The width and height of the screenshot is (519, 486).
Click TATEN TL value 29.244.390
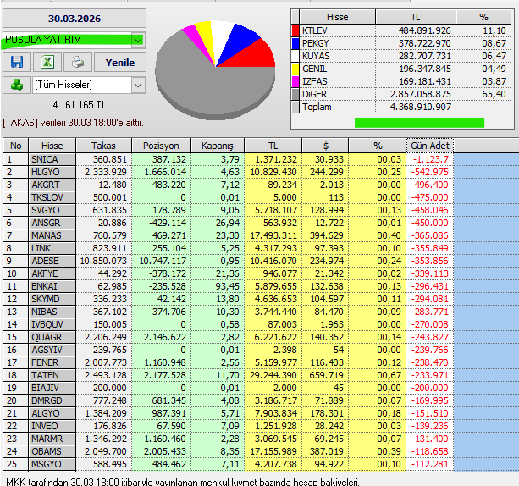pos(273,375)
